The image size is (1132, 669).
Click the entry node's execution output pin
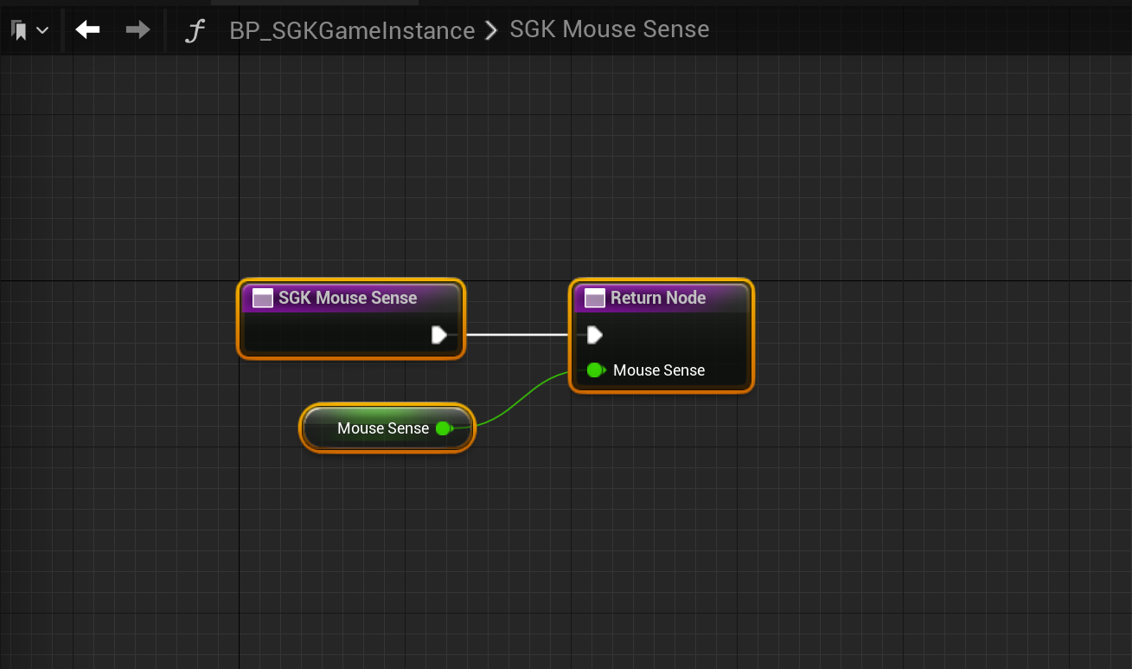click(x=439, y=335)
